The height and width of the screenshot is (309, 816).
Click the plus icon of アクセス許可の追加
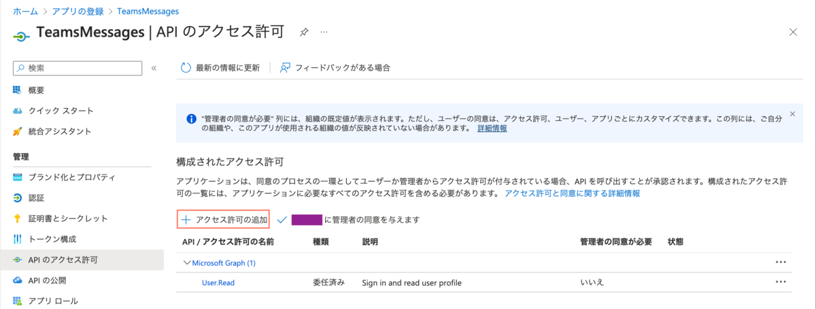click(186, 219)
